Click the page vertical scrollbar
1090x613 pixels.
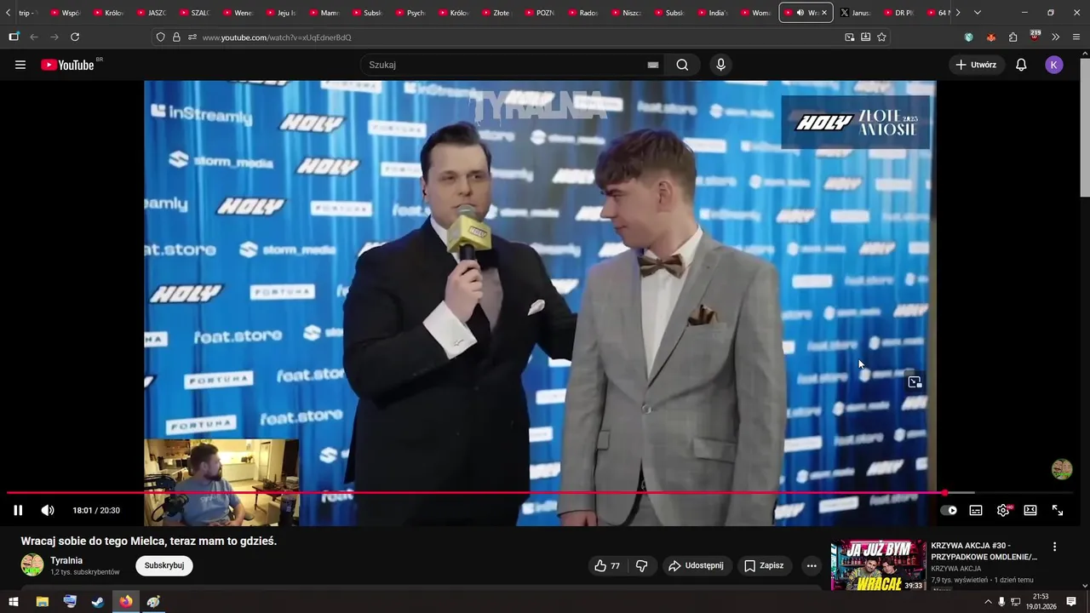tap(1085, 128)
